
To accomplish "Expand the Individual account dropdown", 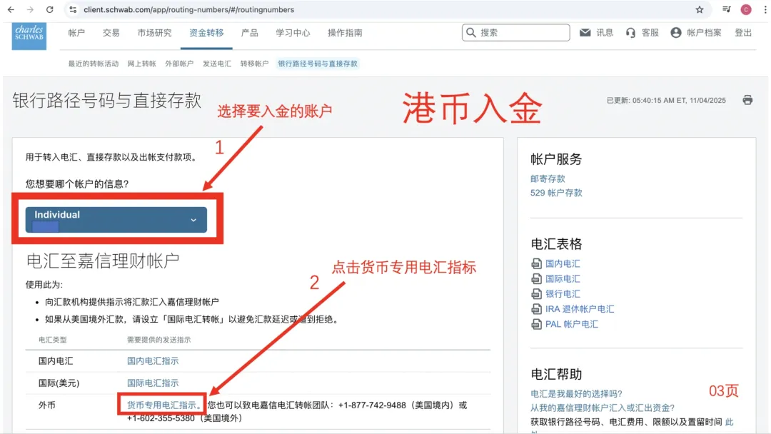I will point(116,219).
